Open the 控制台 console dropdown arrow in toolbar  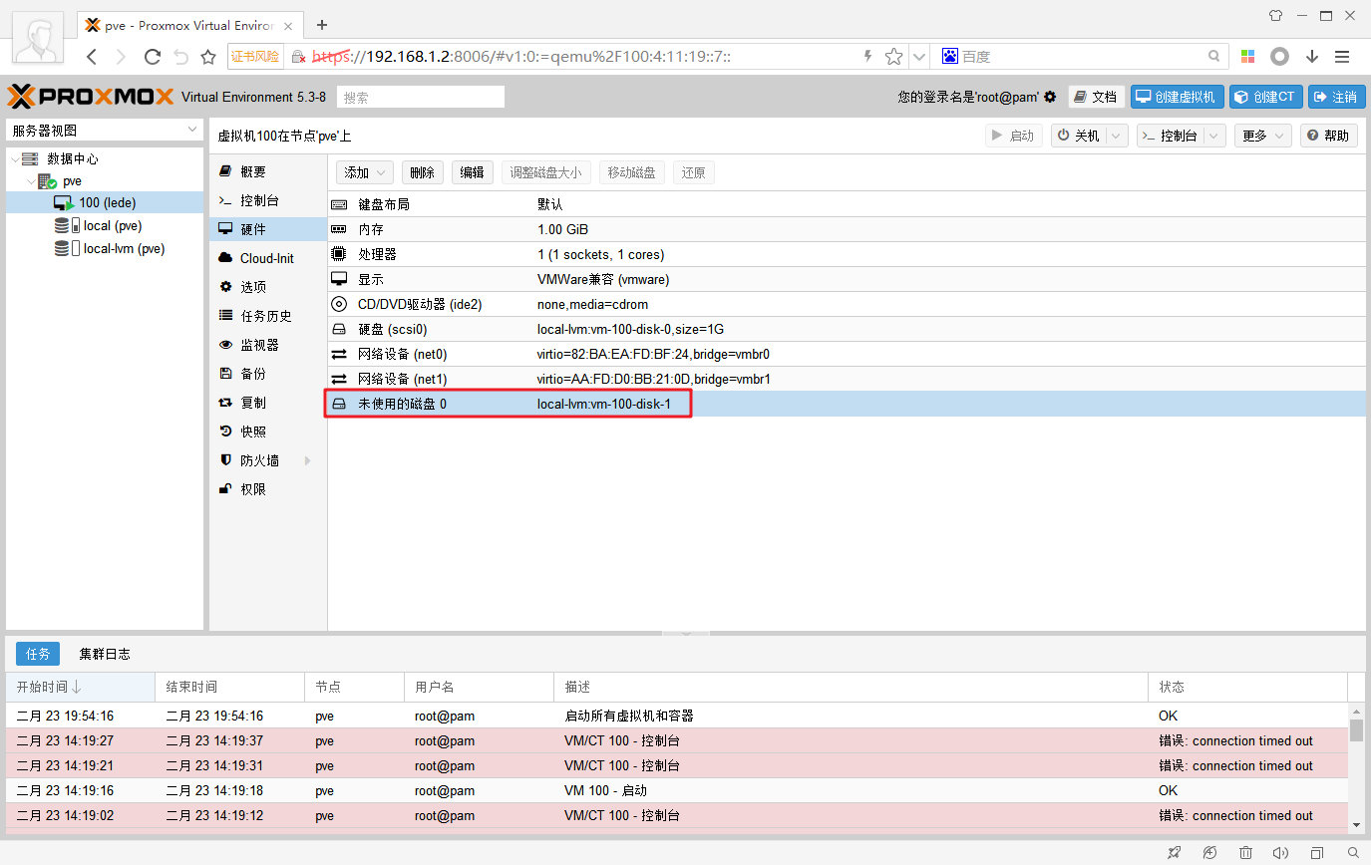coord(1213,136)
